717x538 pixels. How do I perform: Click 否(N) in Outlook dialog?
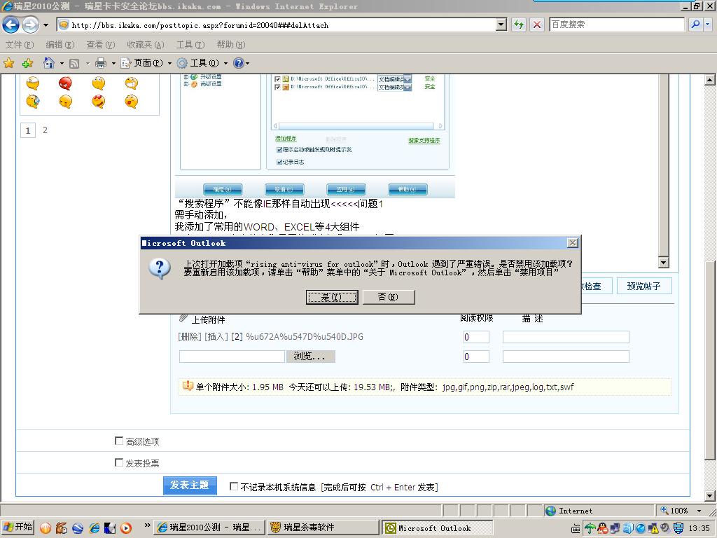coord(388,297)
